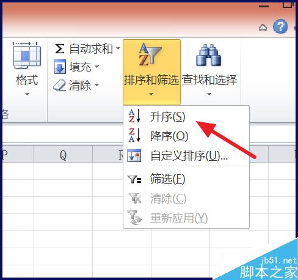Click the 填充 fill down icon
Viewport: 298px width, 280px height.
point(60,67)
